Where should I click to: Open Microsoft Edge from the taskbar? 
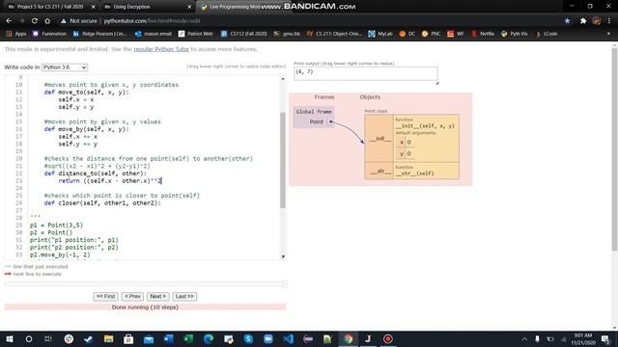pyautogui.click(x=209, y=338)
